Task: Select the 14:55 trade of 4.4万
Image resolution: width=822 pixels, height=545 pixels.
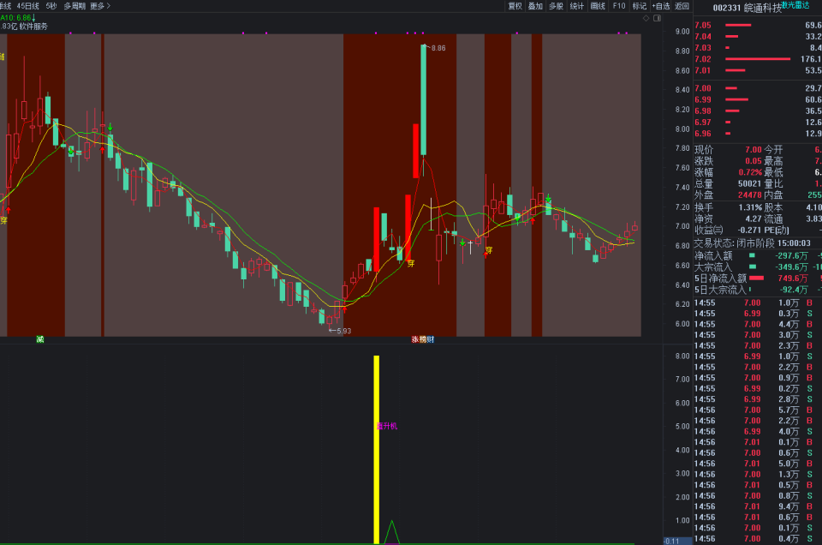Action: tap(758, 324)
